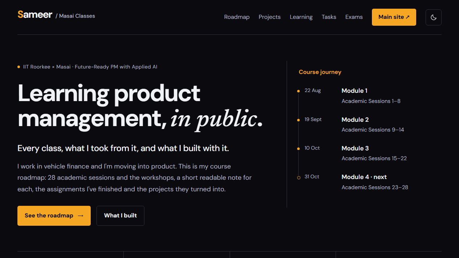Click Masai Classes breadcrumb text
Viewport: 459px width, 258px height.
click(x=77, y=16)
